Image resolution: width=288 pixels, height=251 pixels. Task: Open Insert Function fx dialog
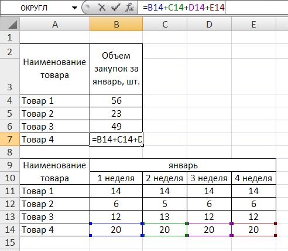129,8
